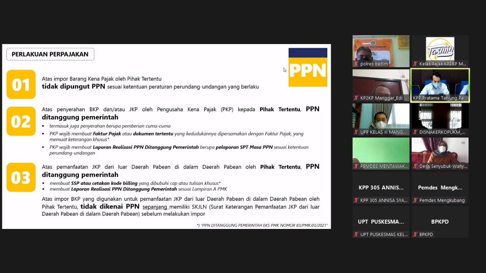Click muted mic icon of DISNAKERKOPUKM participant
Viewport: 486px width, 273px height.
coord(415,132)
